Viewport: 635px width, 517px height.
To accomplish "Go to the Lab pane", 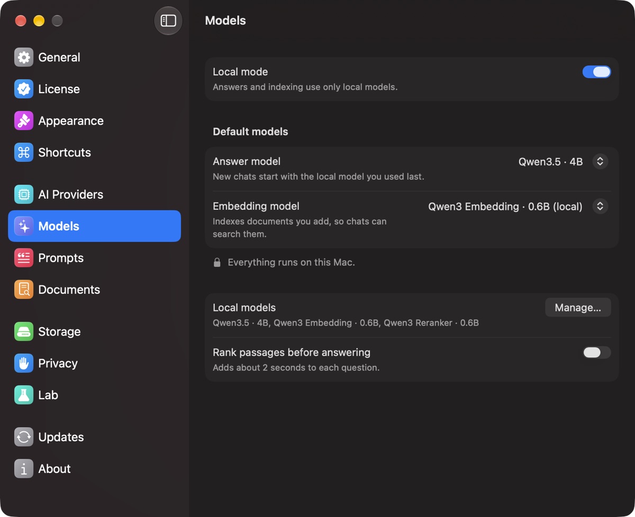I will tap(94, 395).
